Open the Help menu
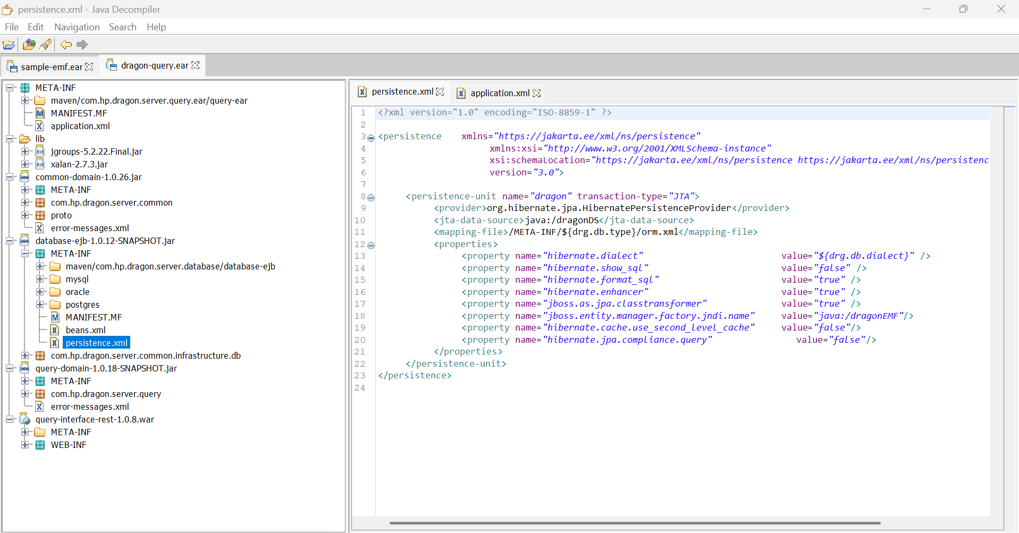 pos(156,27)
